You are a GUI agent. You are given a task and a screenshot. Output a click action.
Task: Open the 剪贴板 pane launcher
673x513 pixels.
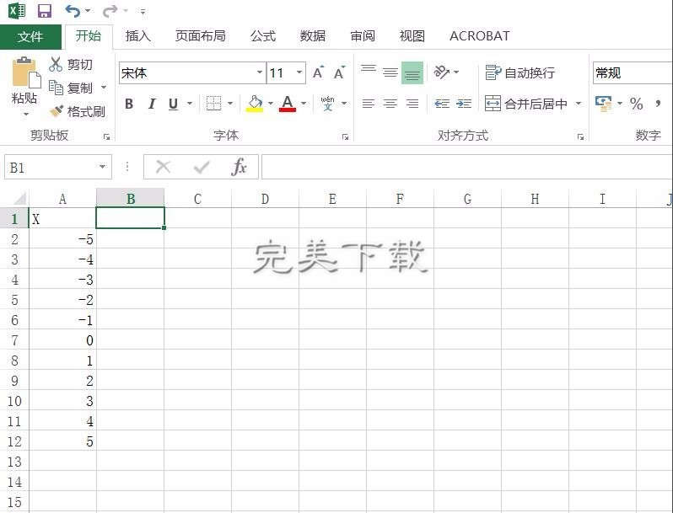pos(106,136)
